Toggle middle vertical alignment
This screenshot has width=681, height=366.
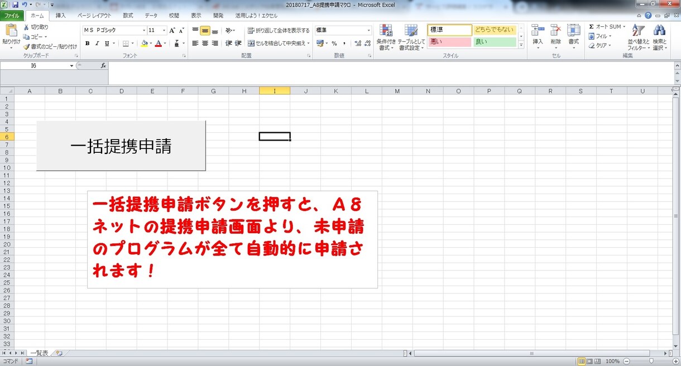(205, 31)
